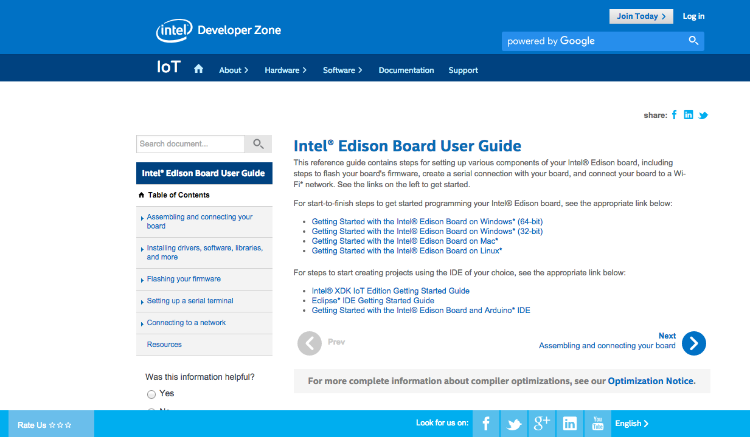
Task: Click the Table of Contents home icon
Action: point(142,195)
